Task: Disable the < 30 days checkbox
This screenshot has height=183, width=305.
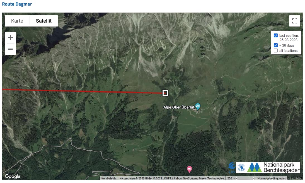Action: [276, 45]
